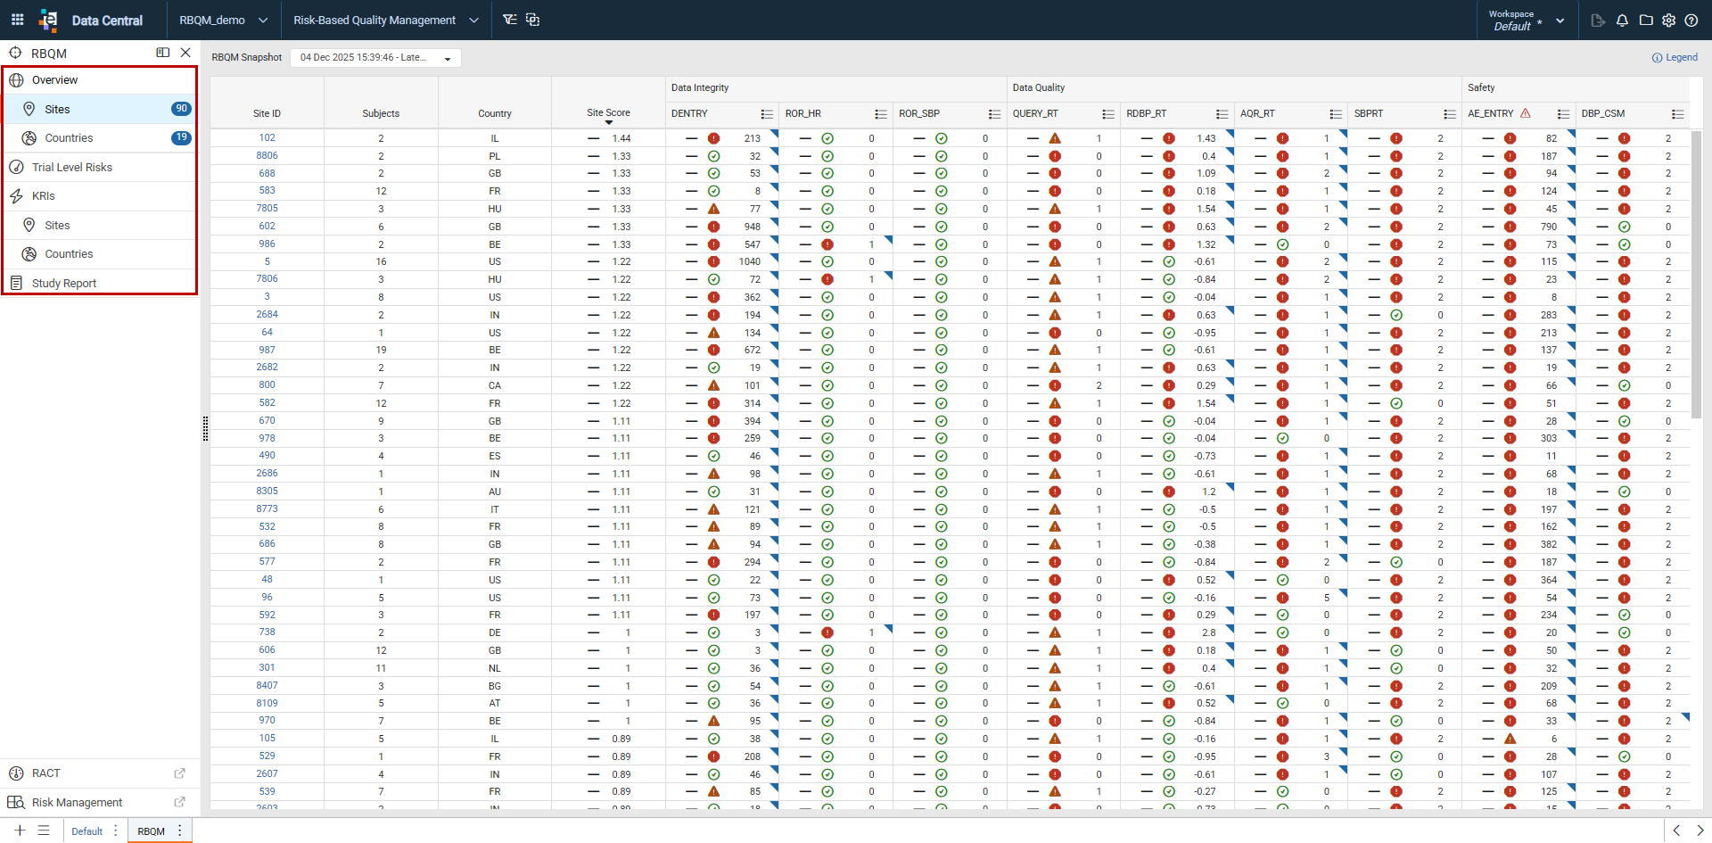Image resolution: width=1712 pixels, height=843 pixels.
Task: Click the layers/copy icon in top bar
Action: [532, 20]
